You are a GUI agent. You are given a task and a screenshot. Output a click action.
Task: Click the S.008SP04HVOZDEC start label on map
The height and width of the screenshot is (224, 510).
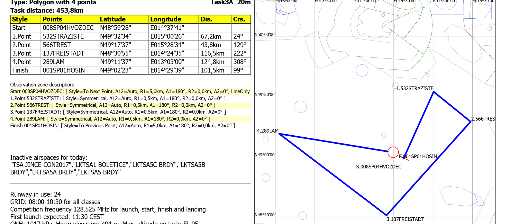[379, 167]
